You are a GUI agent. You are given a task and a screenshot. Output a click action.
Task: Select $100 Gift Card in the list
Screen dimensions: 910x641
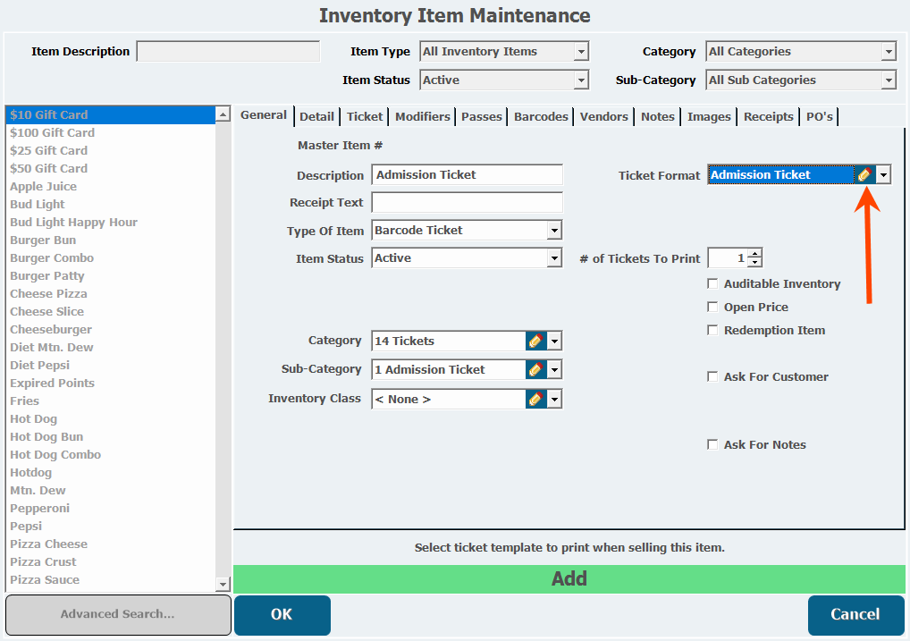tap(110, 133)
